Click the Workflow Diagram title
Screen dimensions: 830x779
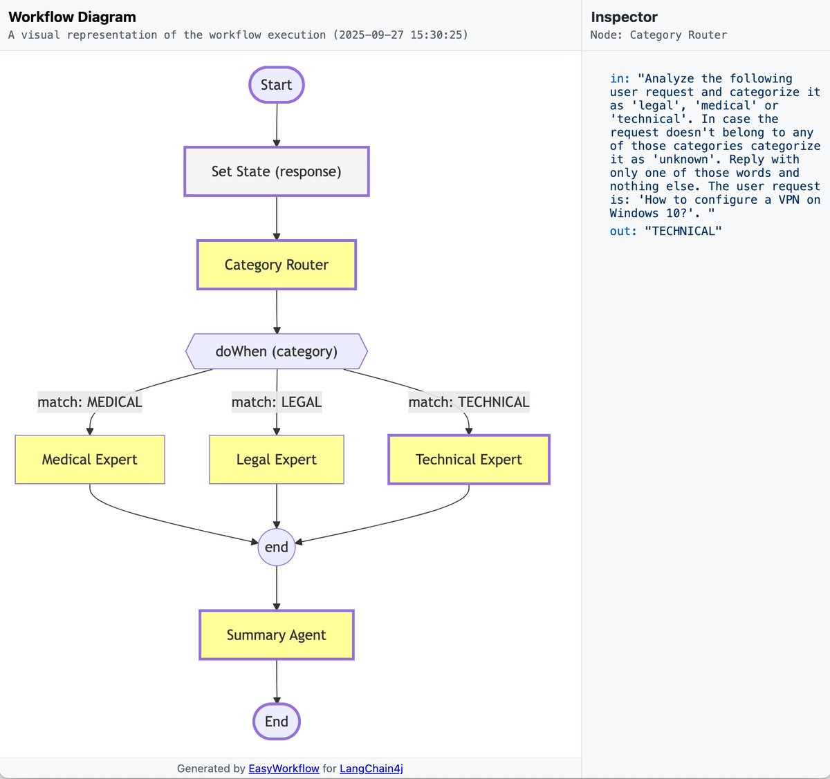73,17
